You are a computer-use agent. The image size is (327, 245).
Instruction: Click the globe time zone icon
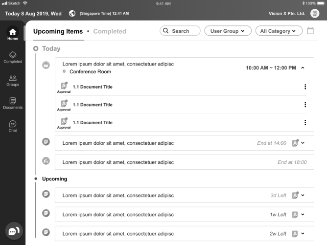pos(72,13)
